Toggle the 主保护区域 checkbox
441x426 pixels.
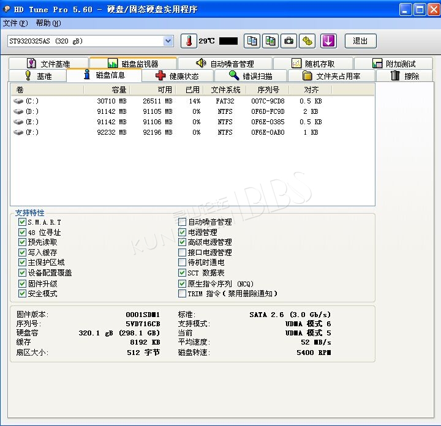point(22,262)
